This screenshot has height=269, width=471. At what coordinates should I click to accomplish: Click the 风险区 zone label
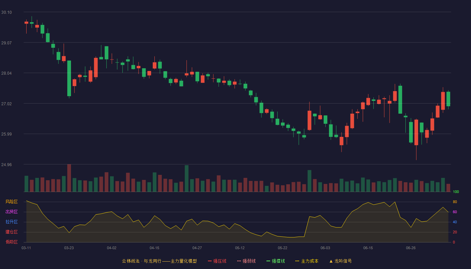tap(11, 202)
